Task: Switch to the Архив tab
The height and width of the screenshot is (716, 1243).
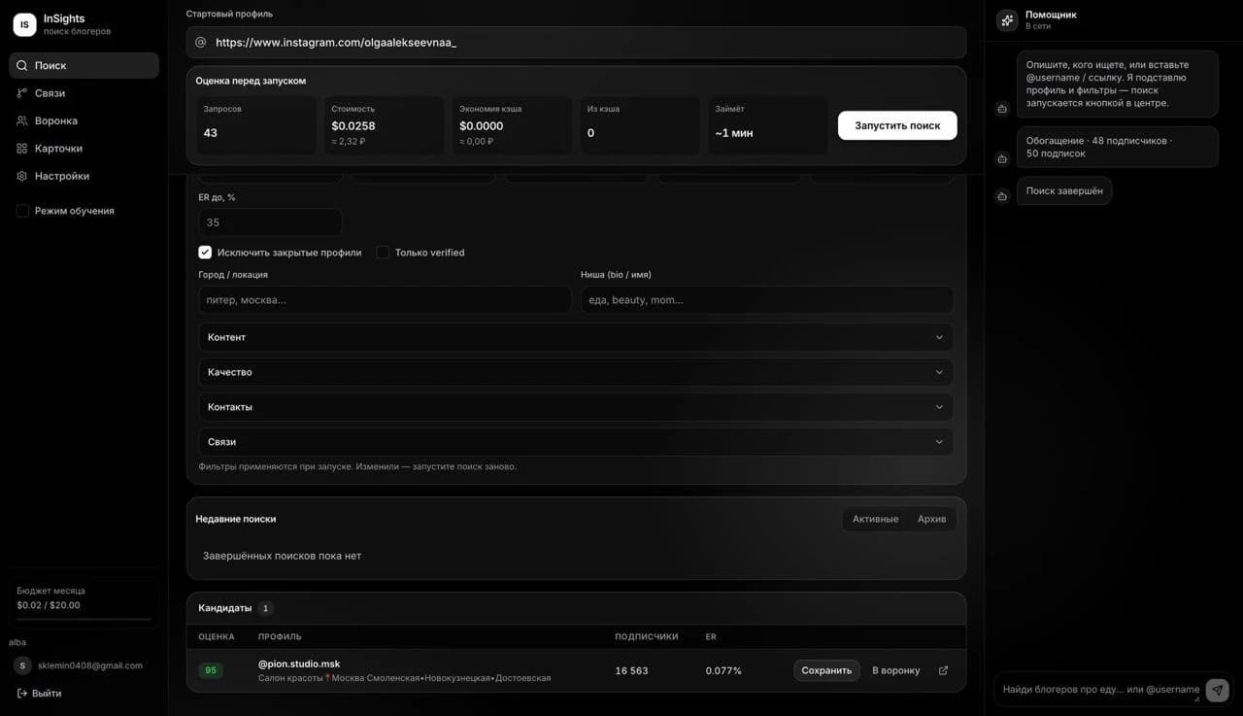Action: point(931,519)
